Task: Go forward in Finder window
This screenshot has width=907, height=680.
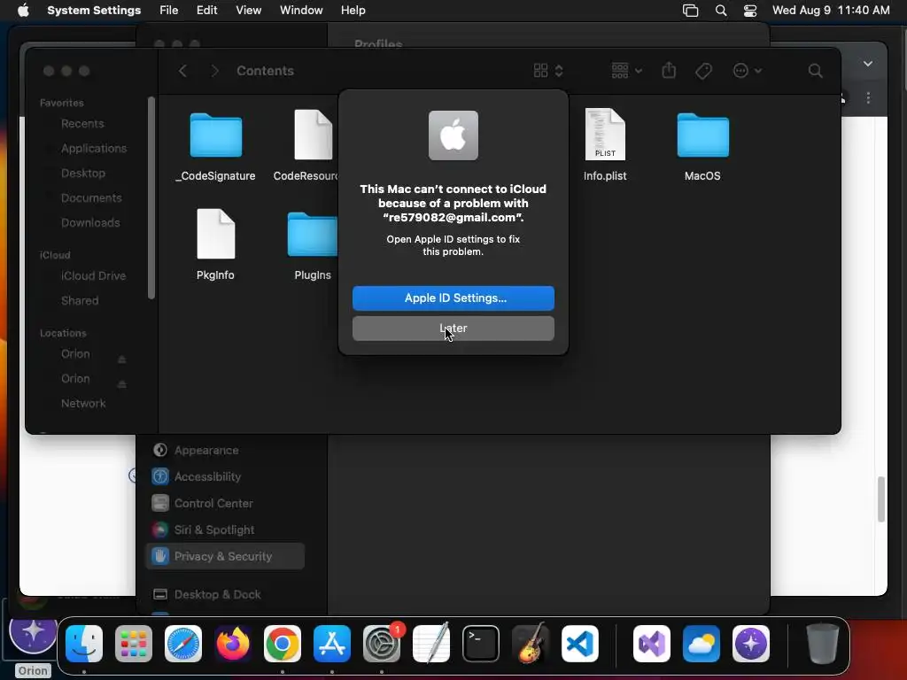Action: tap(215, 71)
